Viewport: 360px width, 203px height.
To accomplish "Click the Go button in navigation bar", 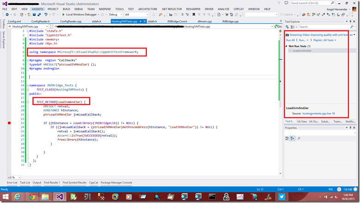I will pos(278,27).
